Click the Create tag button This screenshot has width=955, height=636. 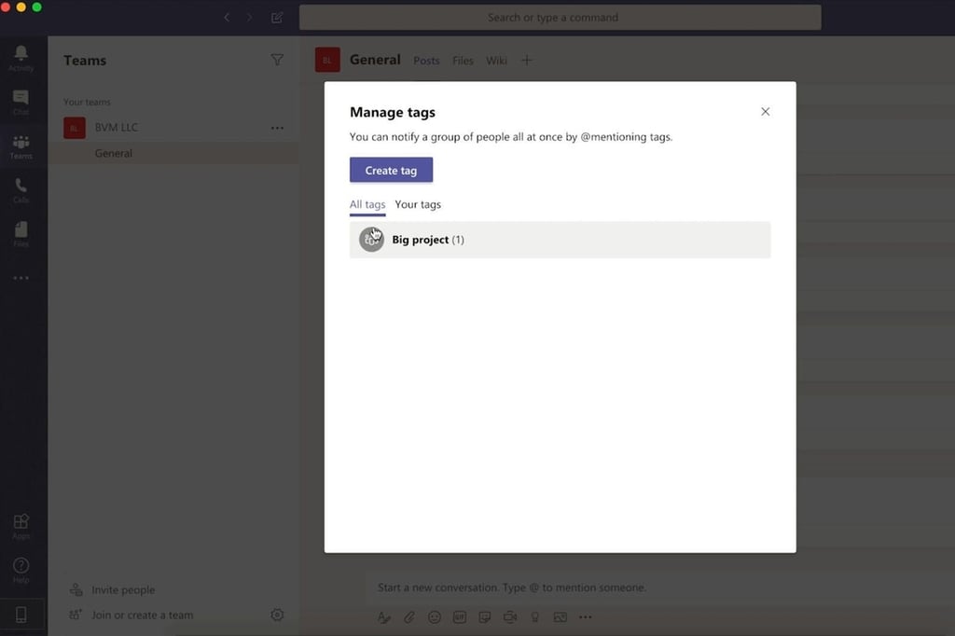coord(391,170)
